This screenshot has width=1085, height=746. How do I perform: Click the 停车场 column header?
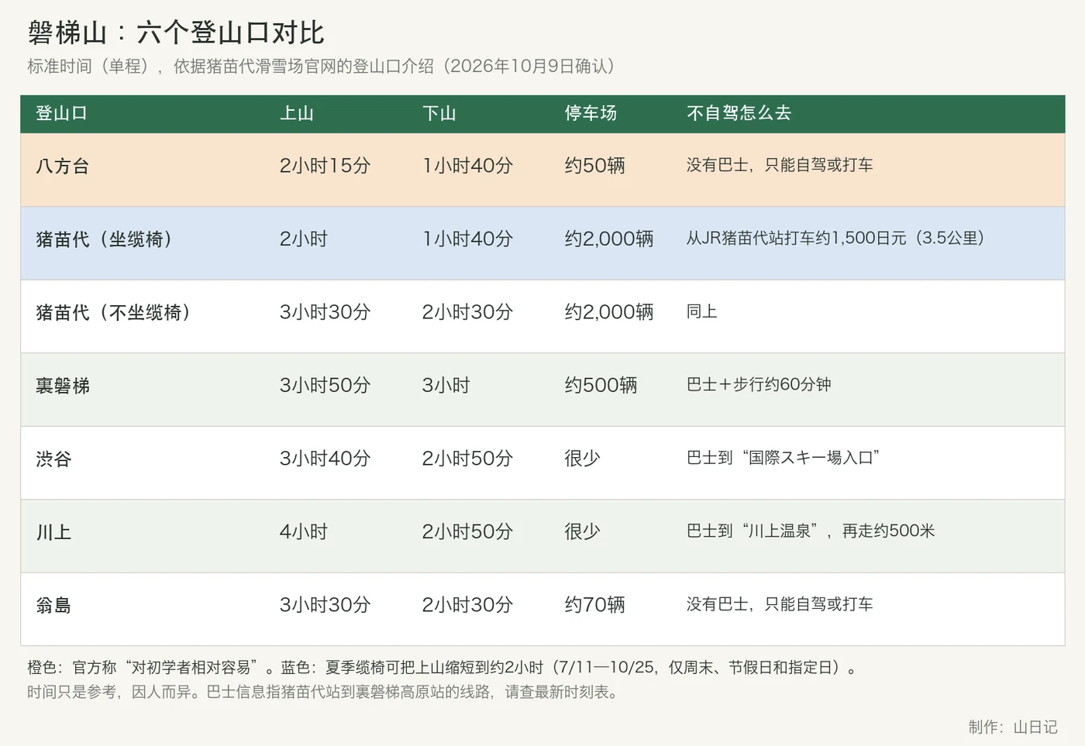pyautogui.click(x=591, y=113)
